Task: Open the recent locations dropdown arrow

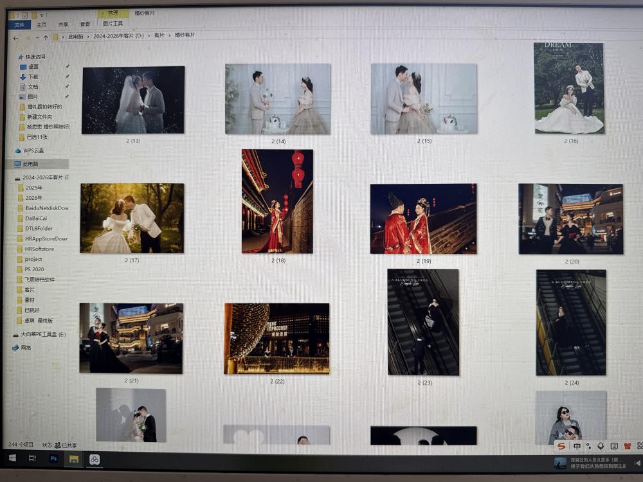Action: [36, 38]
